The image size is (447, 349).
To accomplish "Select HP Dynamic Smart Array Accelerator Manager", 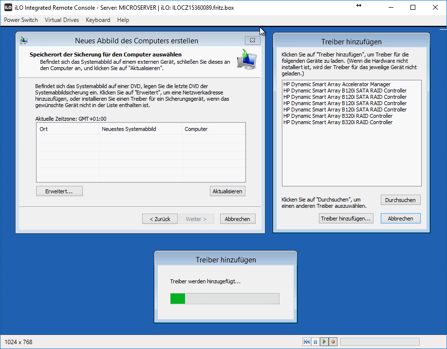I will tap(337, 84).
